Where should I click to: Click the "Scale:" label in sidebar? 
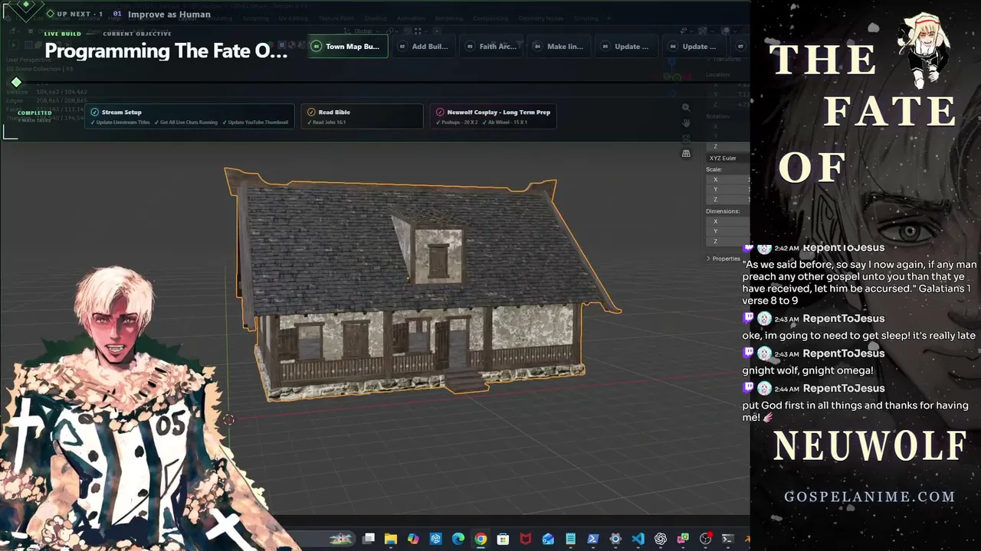714,169
